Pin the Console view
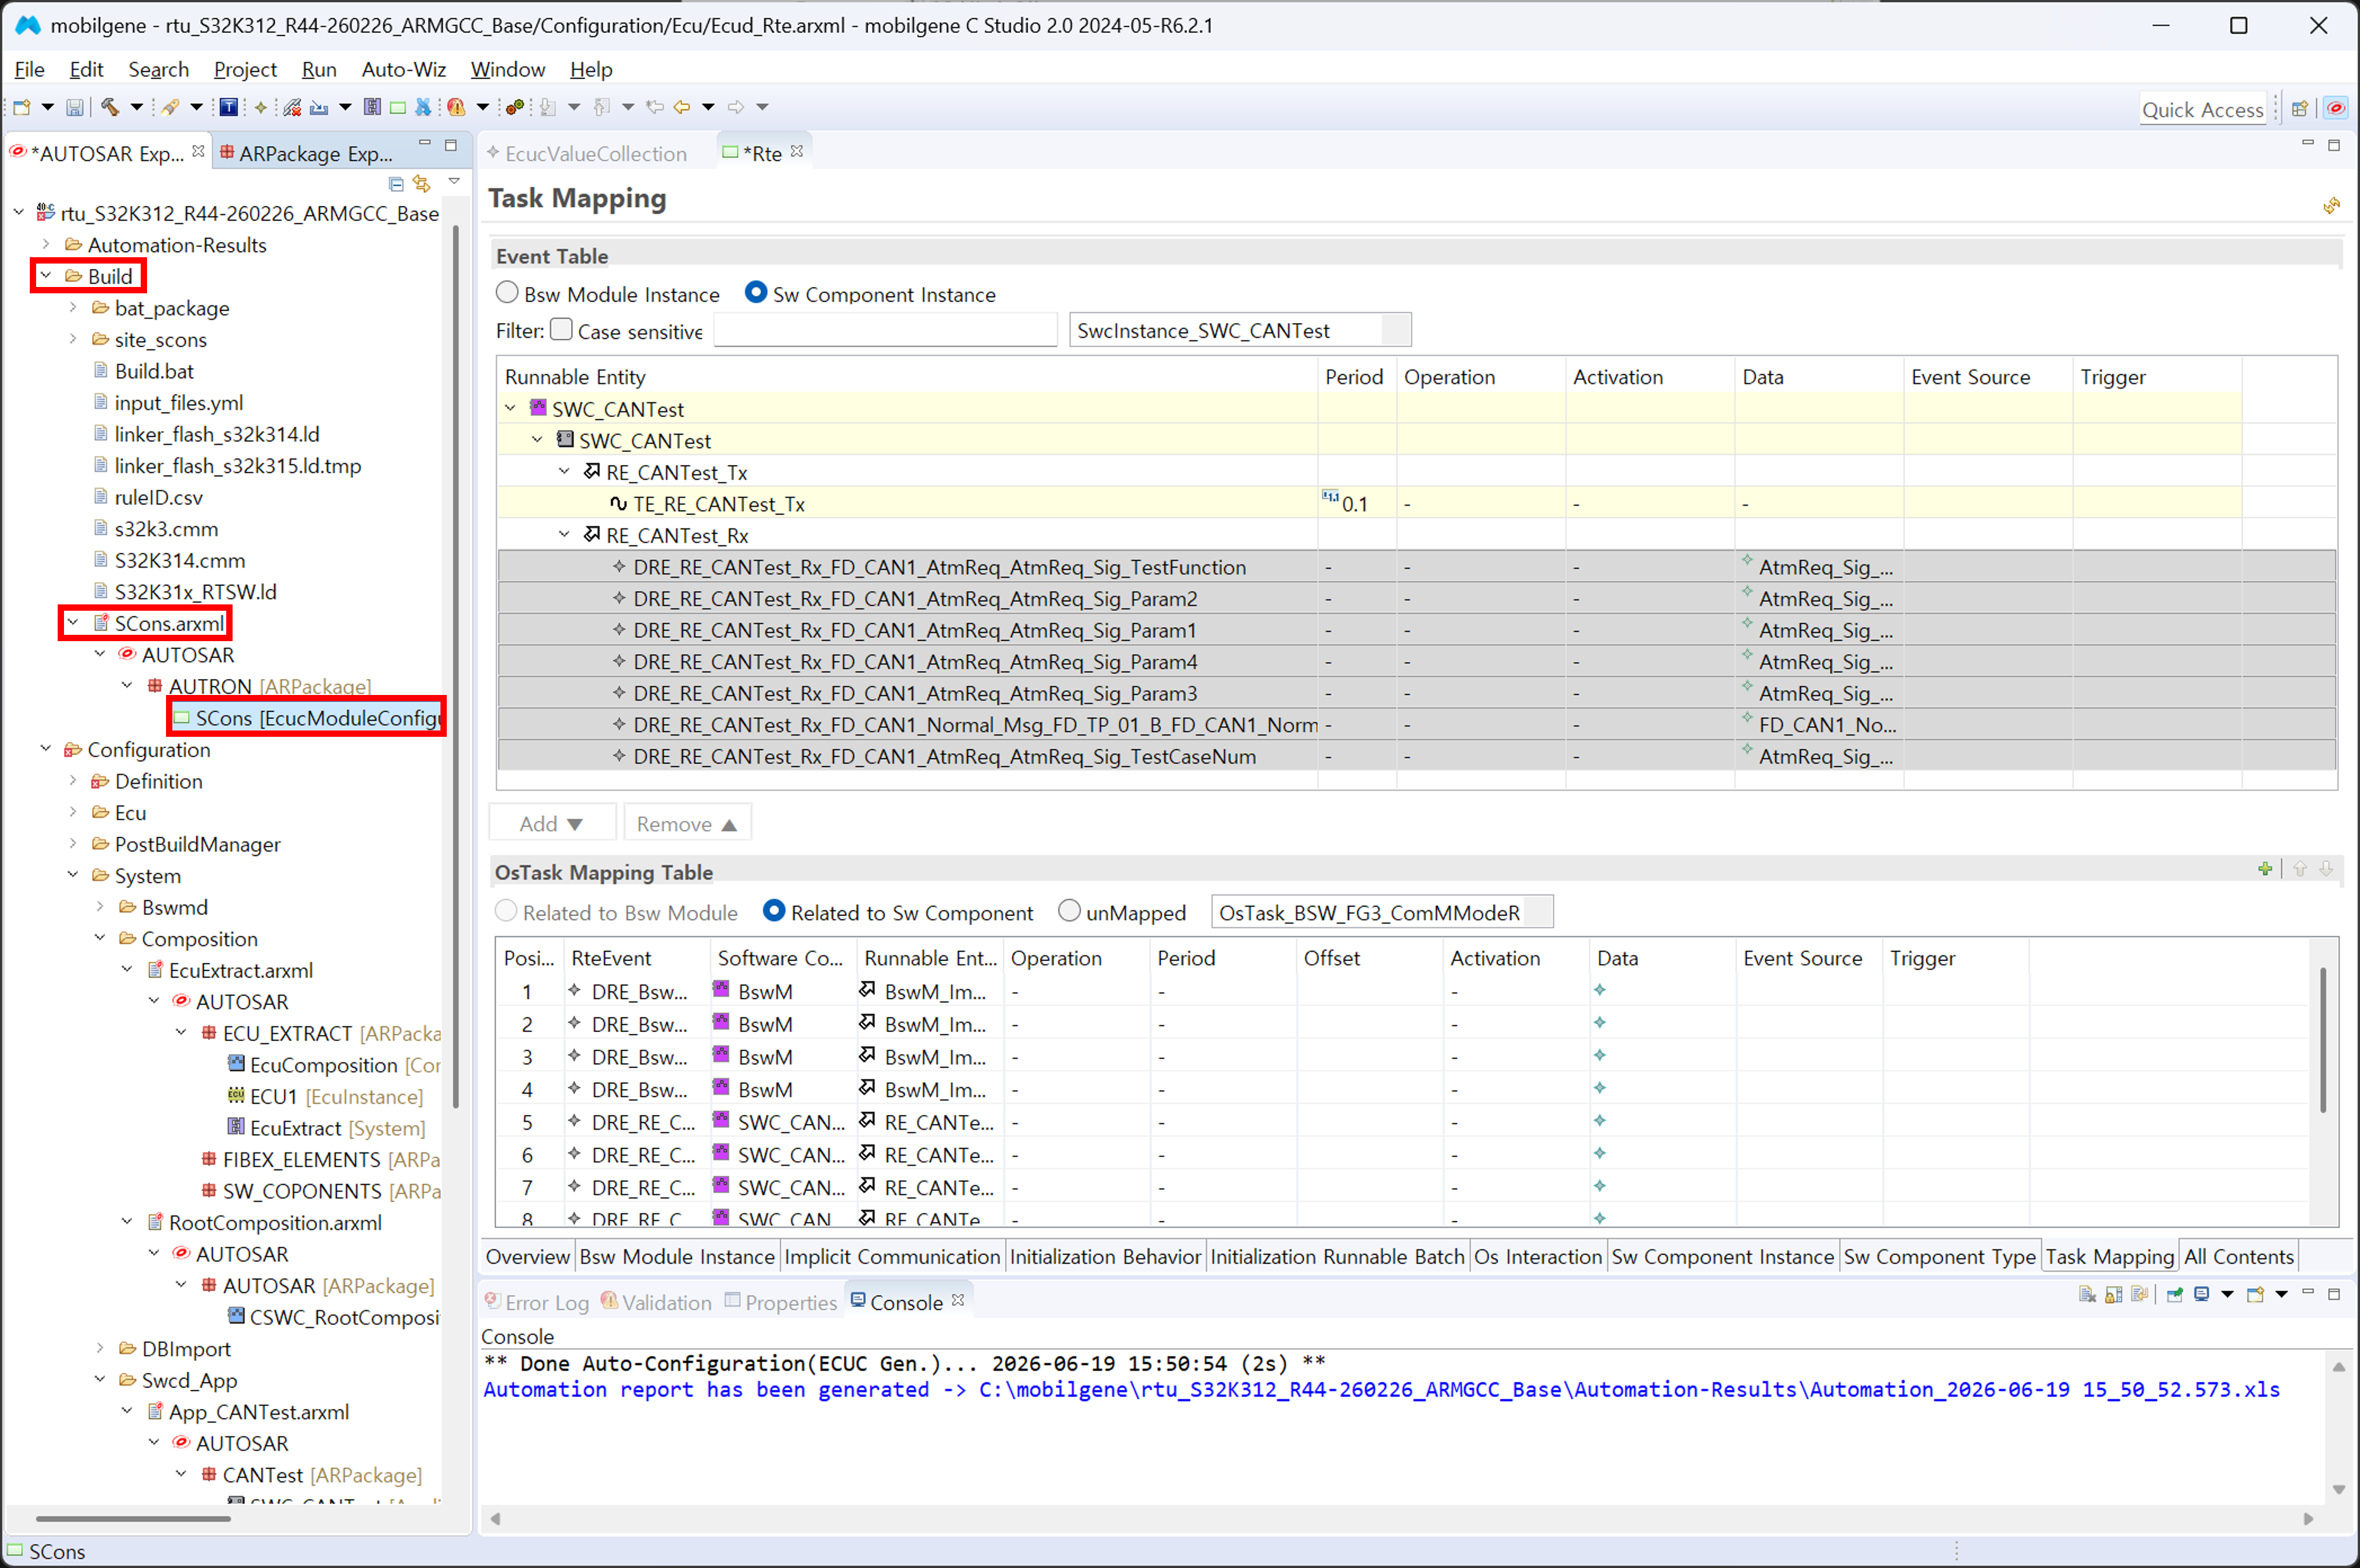The height and width of the screenshot is (1568, 2360). 2174,1295
